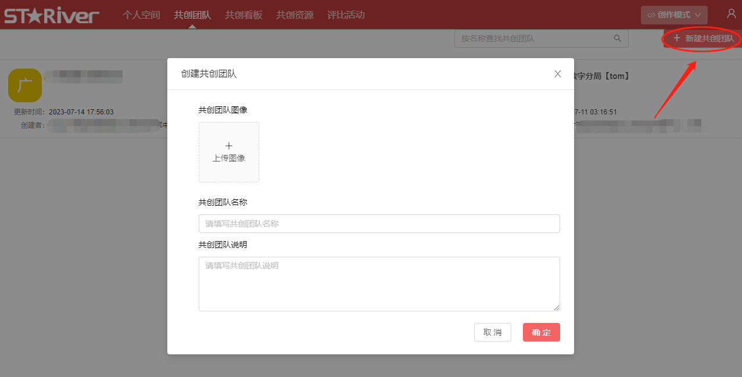Open the user profile icon
The image size is (742, 377).
click(731, 14)
